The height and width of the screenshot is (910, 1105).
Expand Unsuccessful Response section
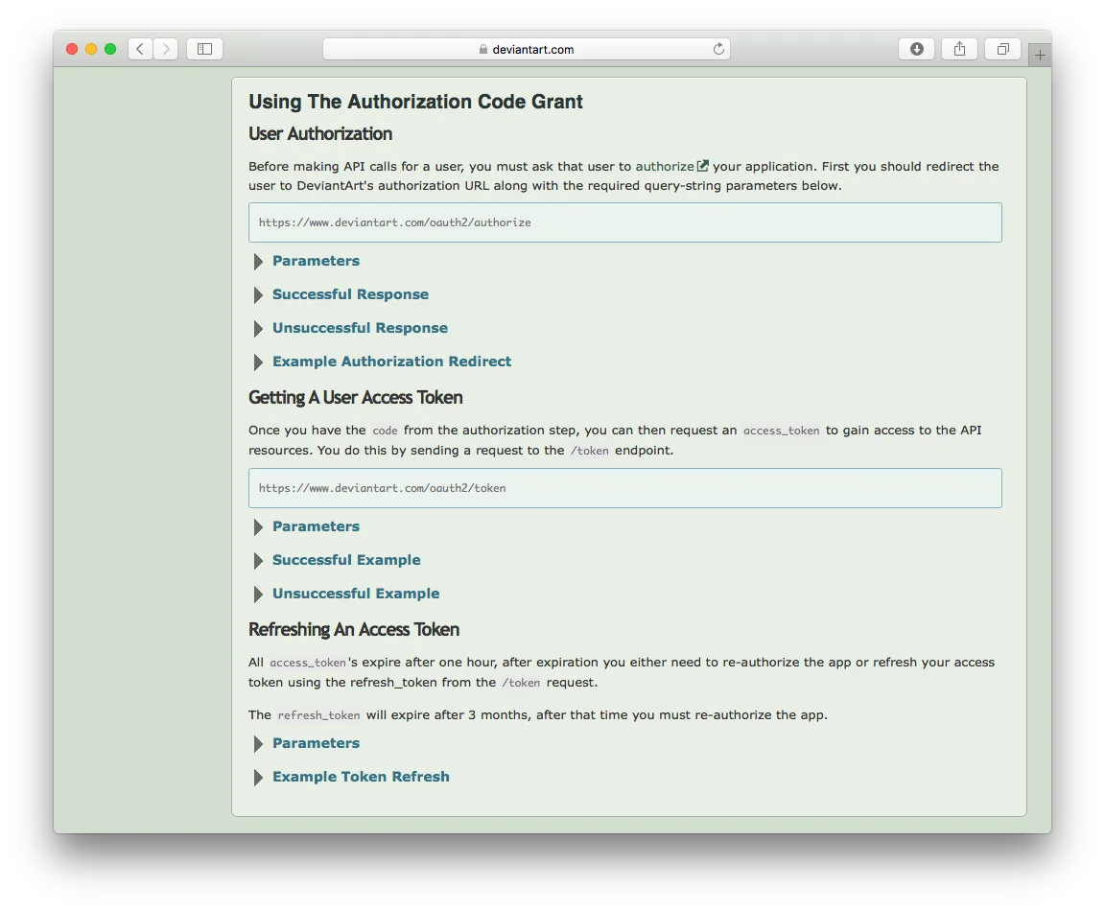point(360,328)
